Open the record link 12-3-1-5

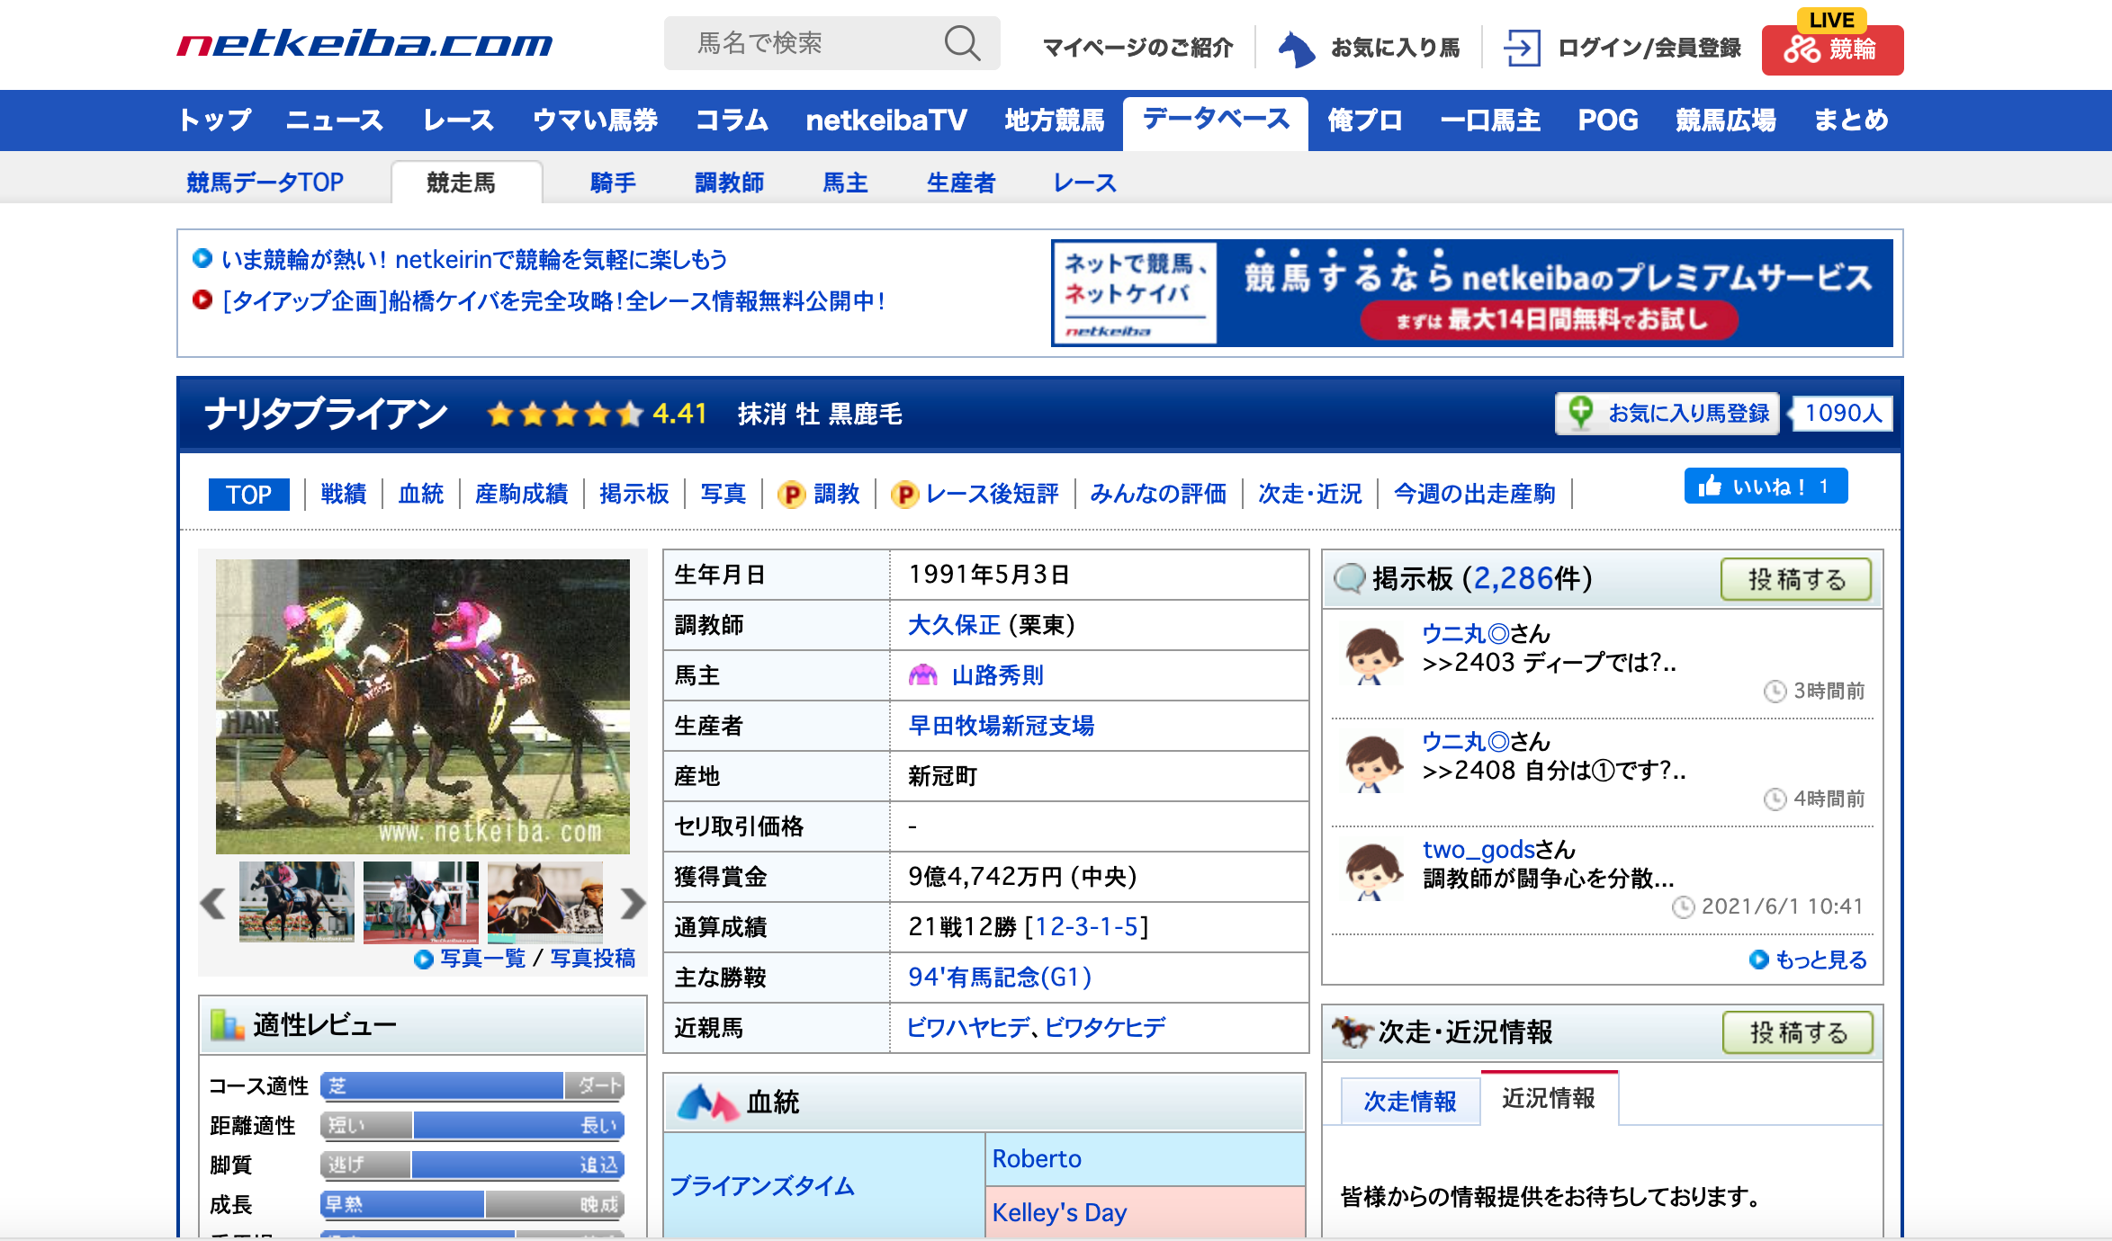point(1087,927)
